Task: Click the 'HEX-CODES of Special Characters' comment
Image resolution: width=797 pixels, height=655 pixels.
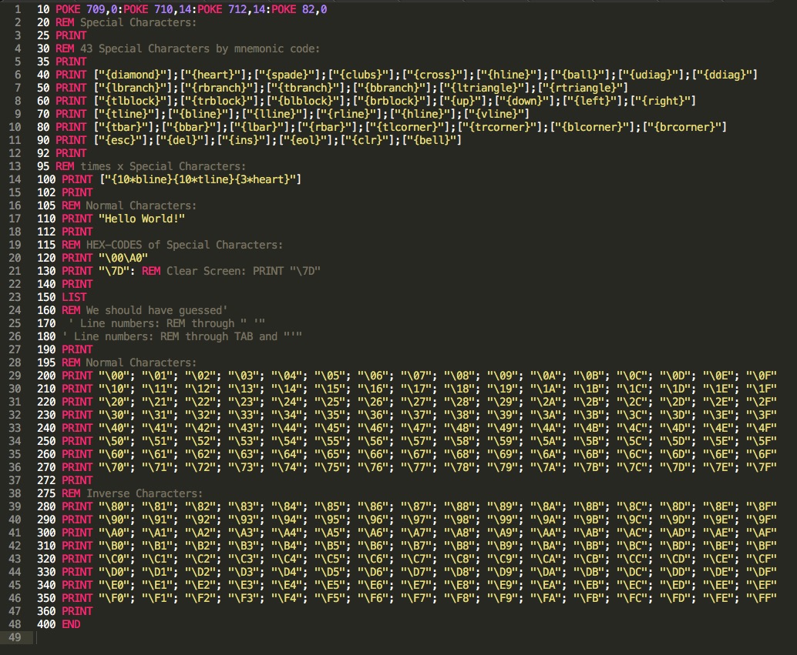Action: tap(184, 245)
